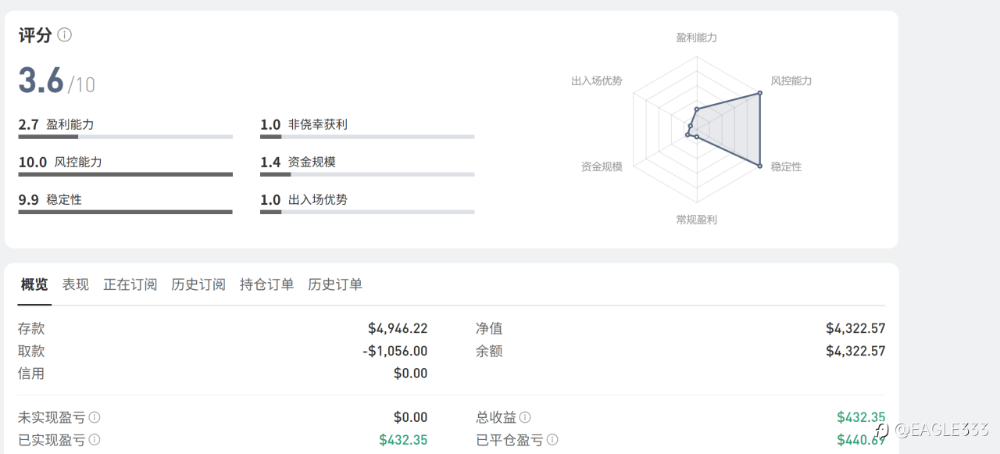Screen dimensions: 1000x454
Task: Click the info icon next to 评分
Action: pyautogui.click(x=65, y=35)
